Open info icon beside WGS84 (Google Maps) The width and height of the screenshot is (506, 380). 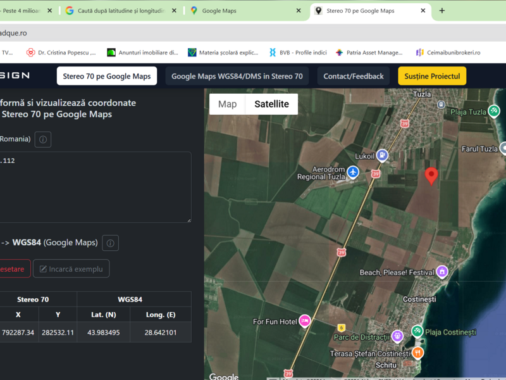pos(110,243)
